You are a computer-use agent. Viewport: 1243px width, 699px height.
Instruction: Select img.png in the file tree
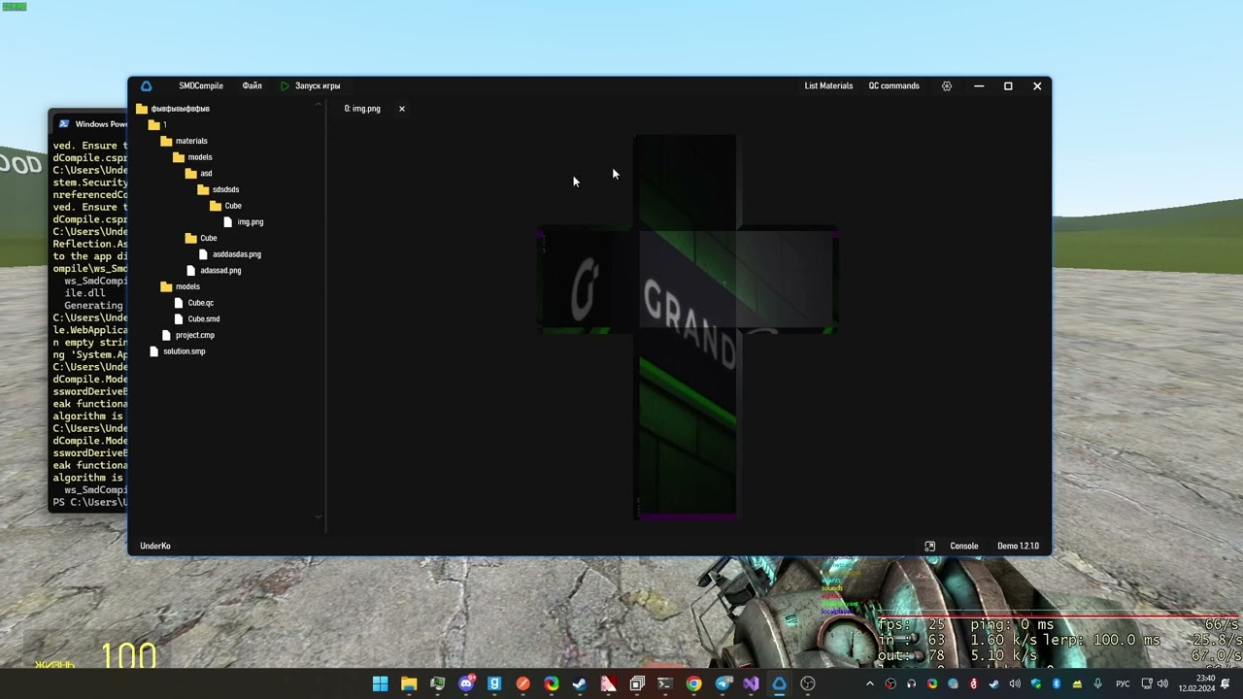click(244, 221)
